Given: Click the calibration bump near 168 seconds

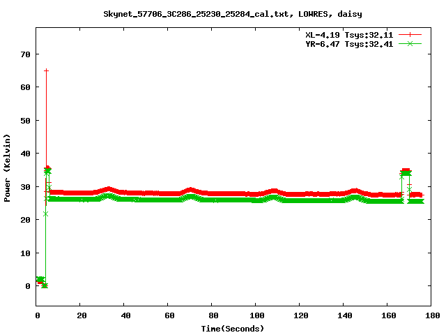Looking at the screenshot, I should [x=406, y=172].
